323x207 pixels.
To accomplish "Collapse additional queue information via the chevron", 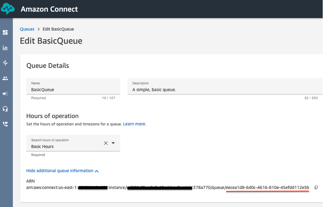I will pyautogui.click(x=97, y=171).
